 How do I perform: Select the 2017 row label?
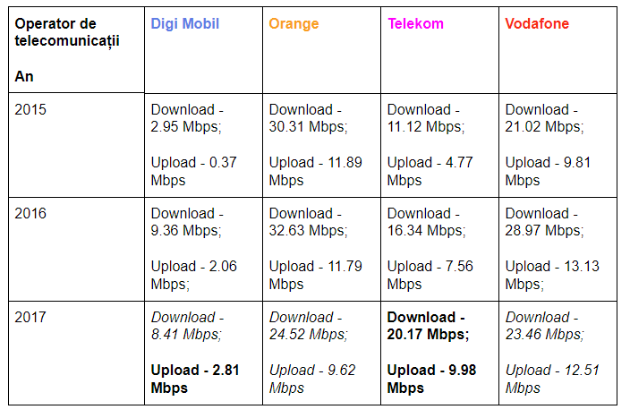(30, 318)
